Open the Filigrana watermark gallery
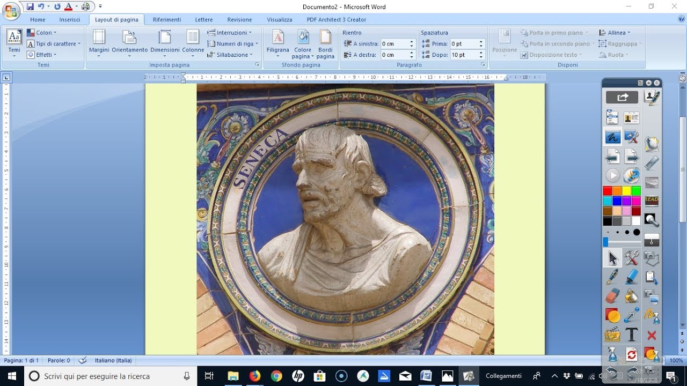The image size is (687, 386). (277, 43)
